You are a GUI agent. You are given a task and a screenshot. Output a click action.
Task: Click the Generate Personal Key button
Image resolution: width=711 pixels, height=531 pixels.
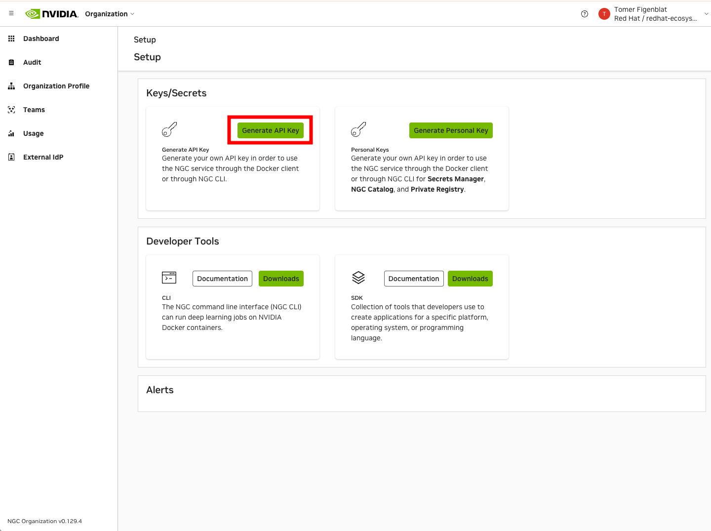pyautogui.click(x=451, y=130)
